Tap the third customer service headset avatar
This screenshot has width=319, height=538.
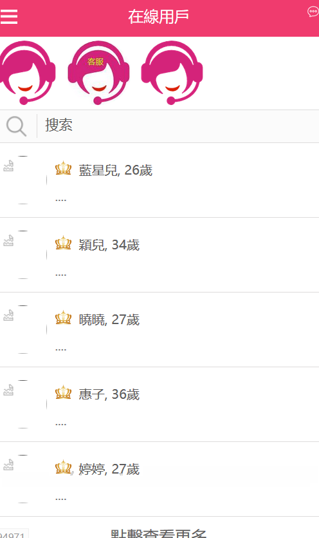tap(172, 73)
